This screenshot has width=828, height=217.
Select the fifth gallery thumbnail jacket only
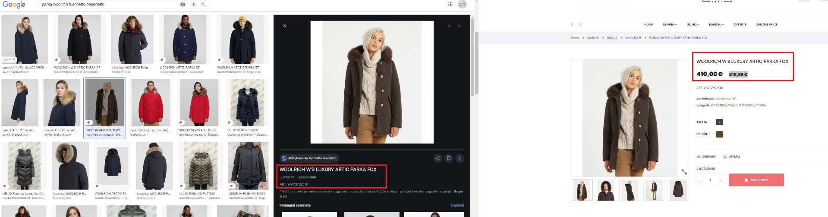click(678, 190)
